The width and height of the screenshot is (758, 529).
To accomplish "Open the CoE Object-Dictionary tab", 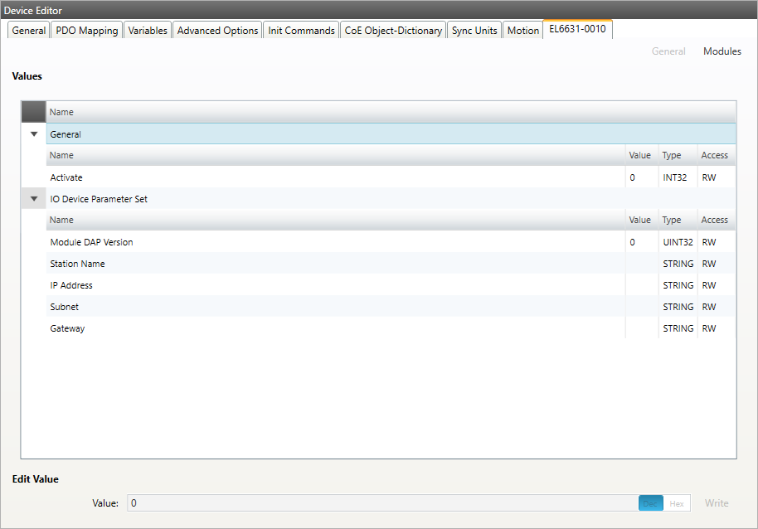I will pyautogui.click(x=393, y=31).
